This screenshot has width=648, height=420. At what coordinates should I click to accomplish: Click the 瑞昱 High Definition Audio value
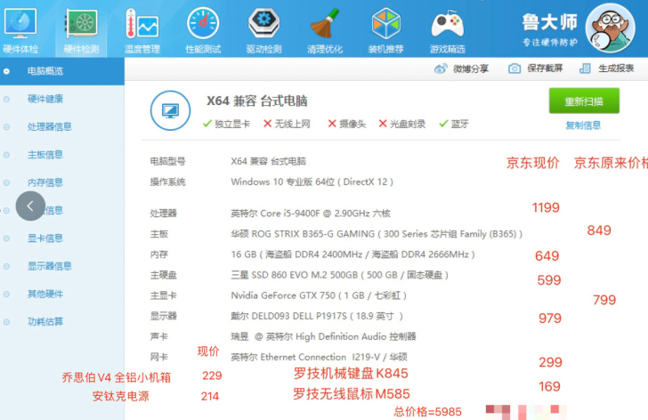click(323, 336)
